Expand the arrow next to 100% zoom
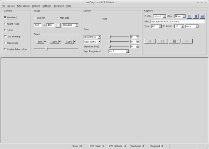Screen dimensions: 209x149 (60, 42)
